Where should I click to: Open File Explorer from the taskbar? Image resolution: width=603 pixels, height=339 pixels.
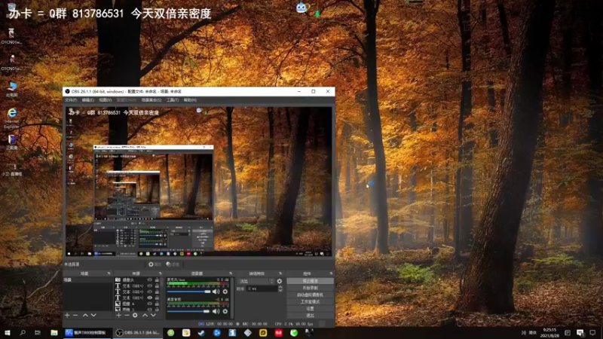pyautogui.click(x=54, y=333)
